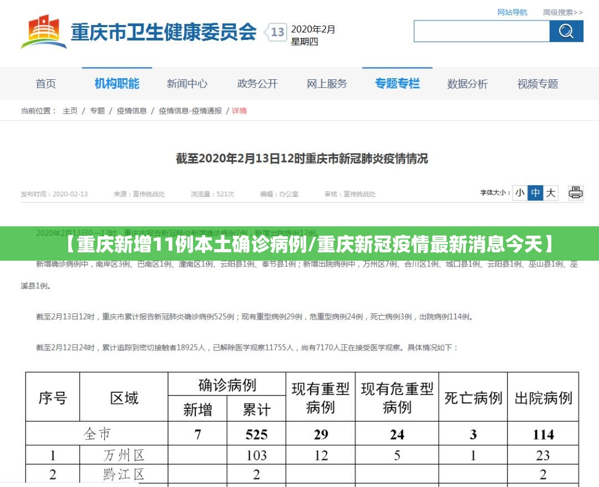
Task: Click the 现有危重型病例 column header
Action: pos(397,398)
